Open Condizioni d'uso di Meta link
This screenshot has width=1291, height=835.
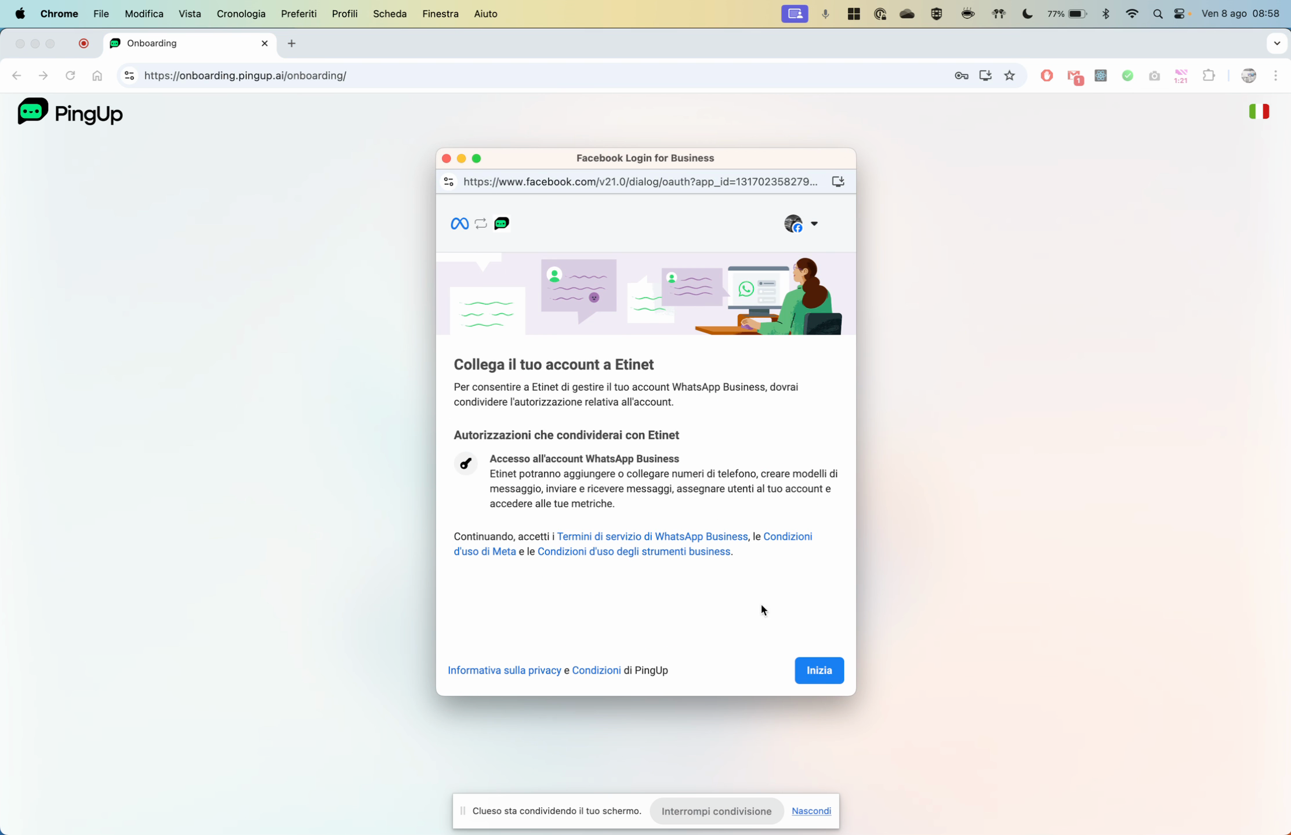[x=633, y=544]
